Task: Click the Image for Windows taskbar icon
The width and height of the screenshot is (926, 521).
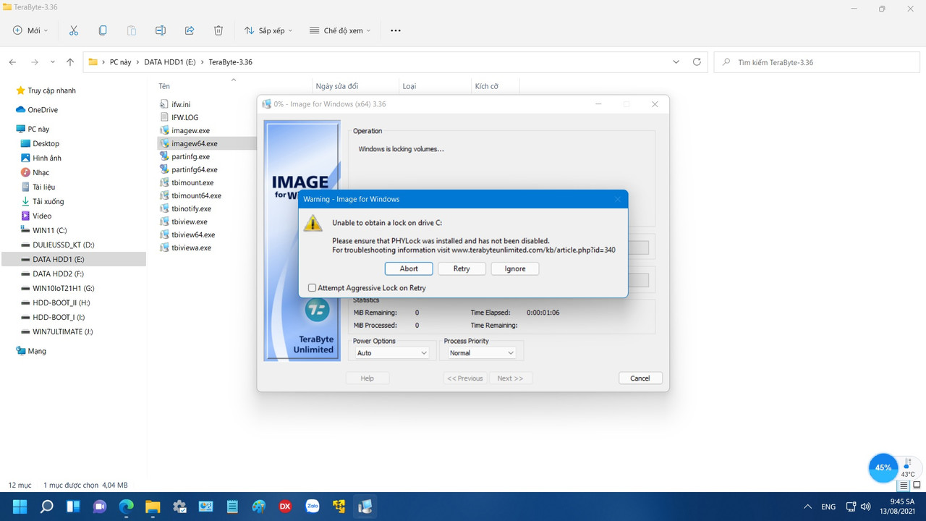Action: click(x=365, y=507)
